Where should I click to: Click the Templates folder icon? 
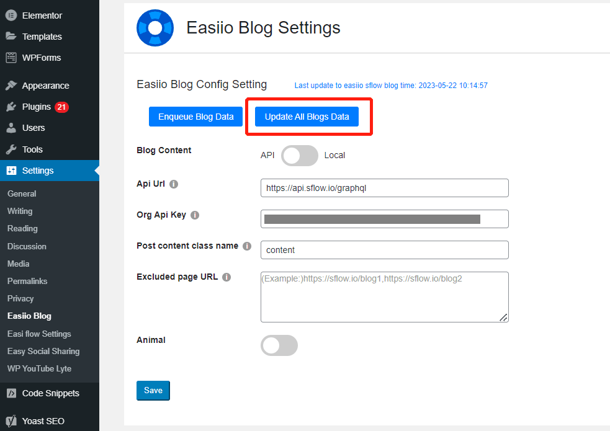pyautogui.click(x=11, y=37)
